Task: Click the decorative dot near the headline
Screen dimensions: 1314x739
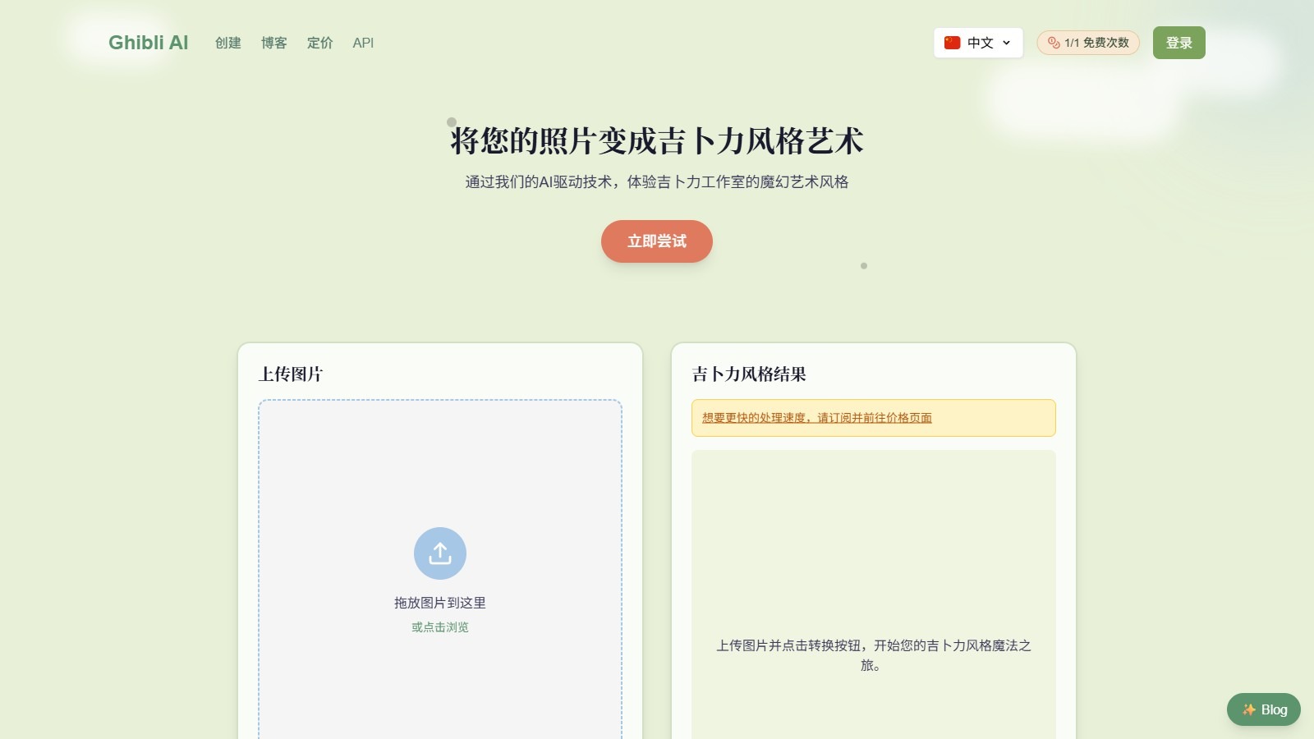Action: [x=451, y=122]
